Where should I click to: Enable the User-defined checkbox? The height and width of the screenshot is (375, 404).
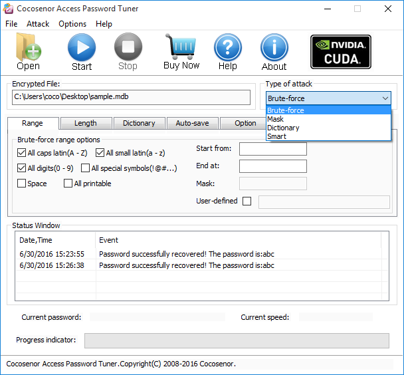[247, 201]
